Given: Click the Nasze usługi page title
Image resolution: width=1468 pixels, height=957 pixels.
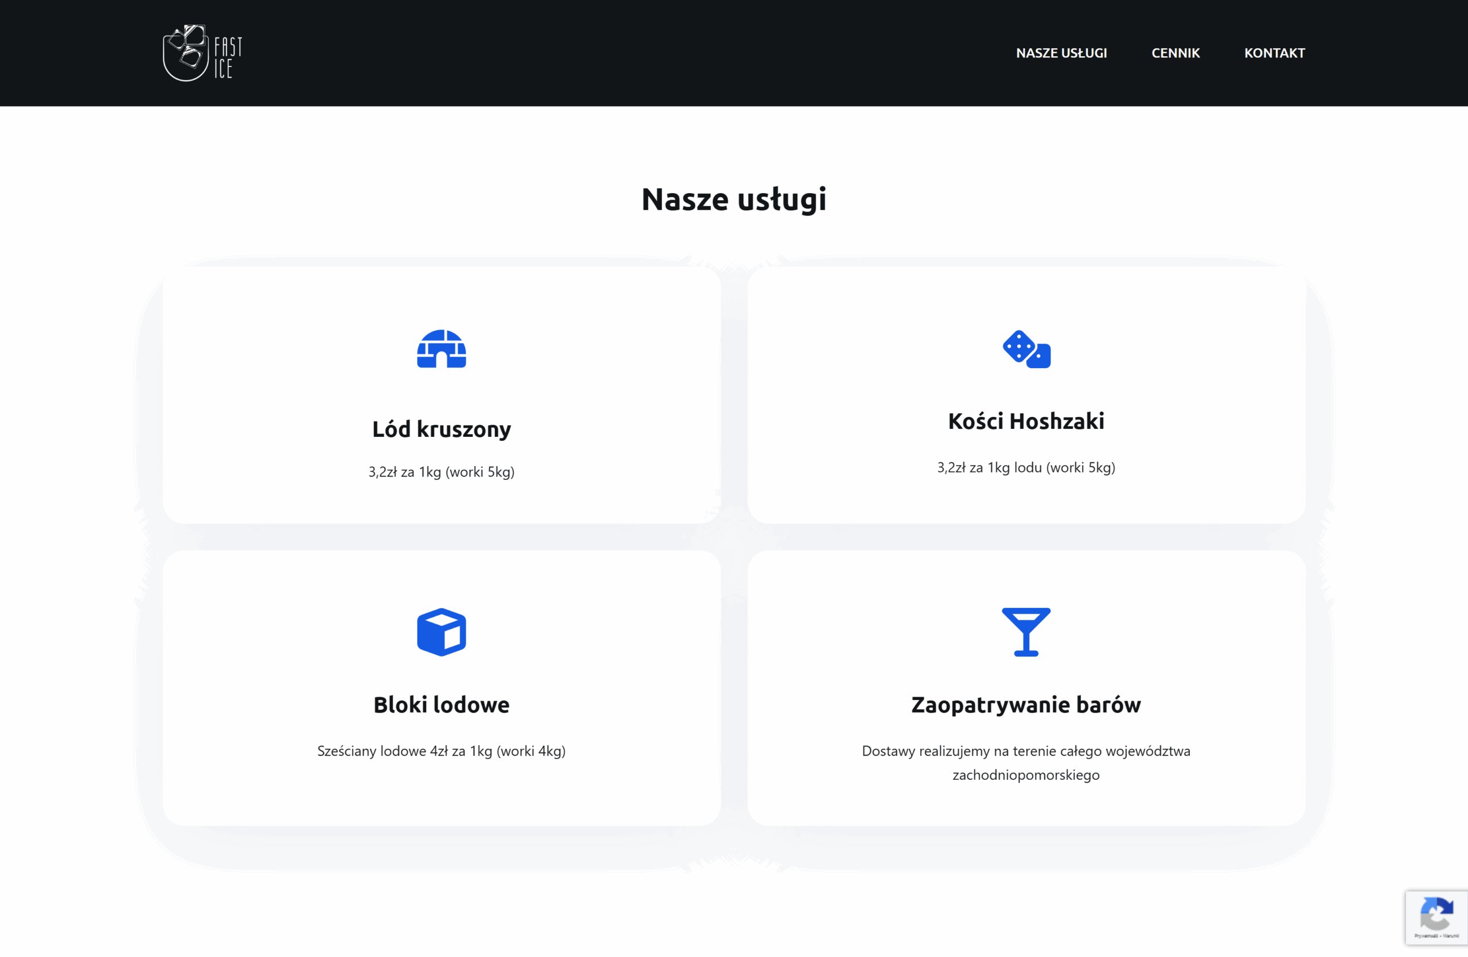Looking at the screenshot, I should [x=733, y=199].
